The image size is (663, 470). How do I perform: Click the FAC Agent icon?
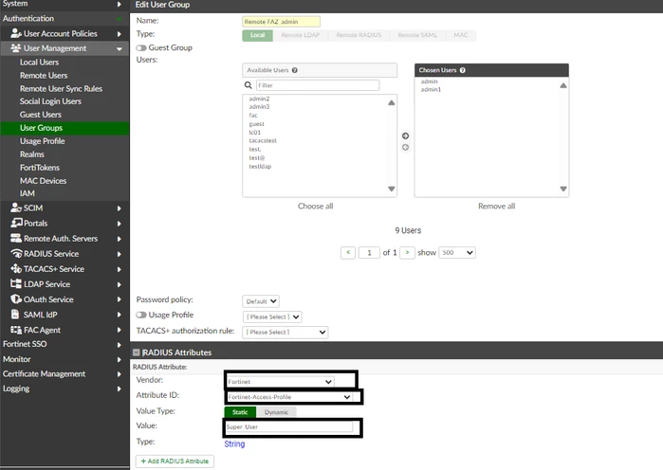point(16,330)
